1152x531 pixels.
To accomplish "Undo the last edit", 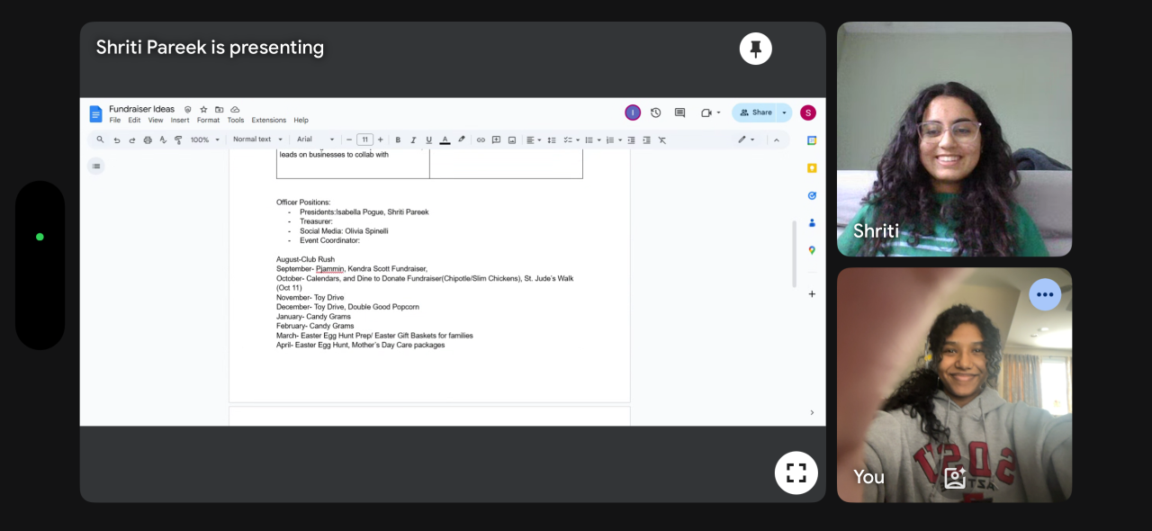I will coord(116,139).
